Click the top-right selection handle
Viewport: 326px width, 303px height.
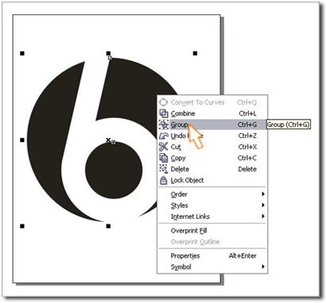click(x=195, y=53)
